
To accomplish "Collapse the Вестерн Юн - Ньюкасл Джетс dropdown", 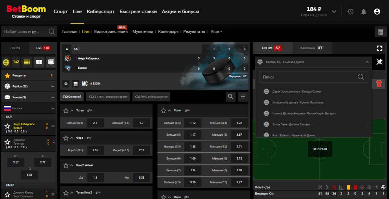I will click(367, 62).
